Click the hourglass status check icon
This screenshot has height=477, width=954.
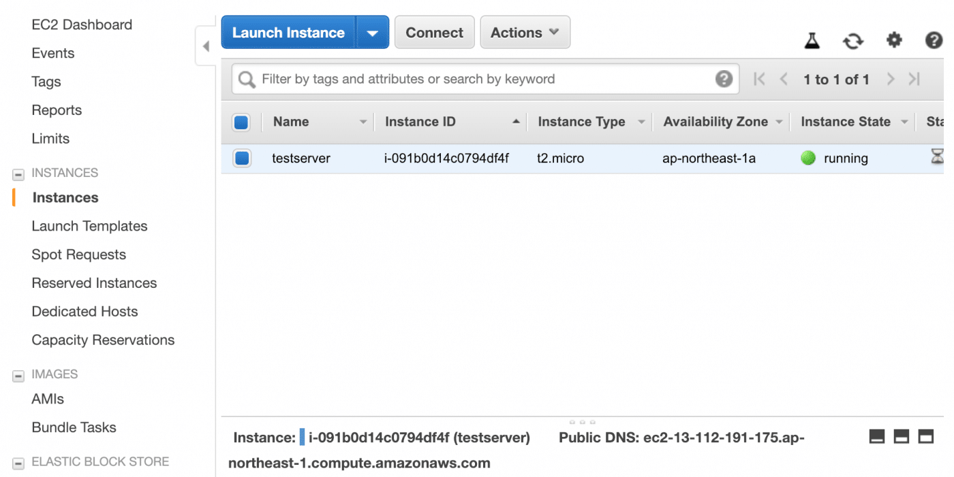(938, 157)
